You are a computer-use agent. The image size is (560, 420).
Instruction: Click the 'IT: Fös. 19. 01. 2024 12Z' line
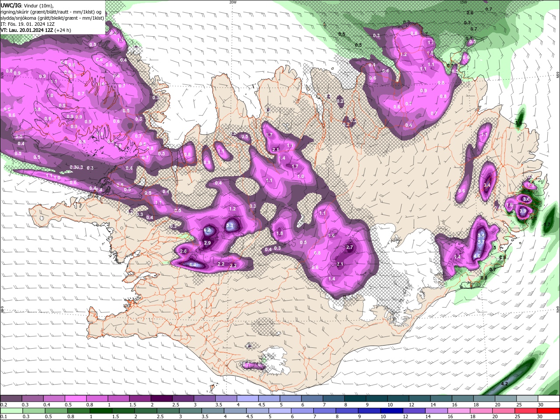(x=27, y=24)
